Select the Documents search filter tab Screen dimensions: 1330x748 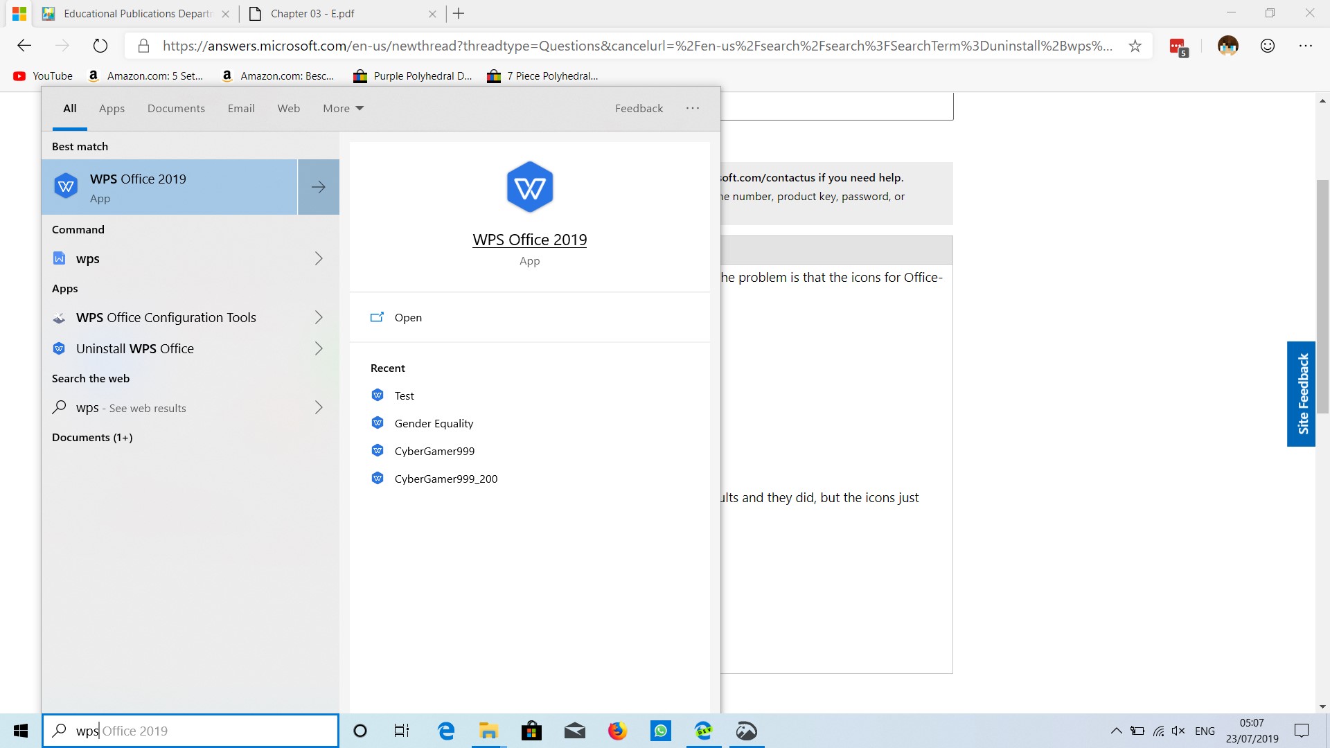tap(175, 108)
